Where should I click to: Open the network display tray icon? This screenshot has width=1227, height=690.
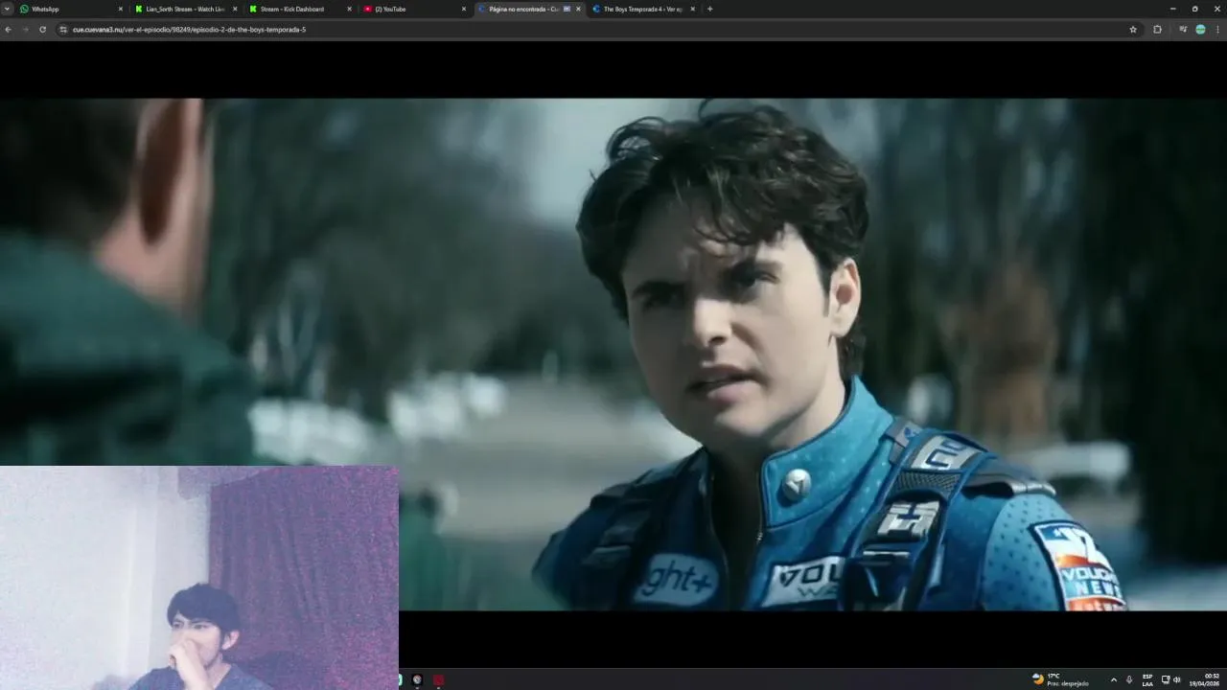[1166, 679]
